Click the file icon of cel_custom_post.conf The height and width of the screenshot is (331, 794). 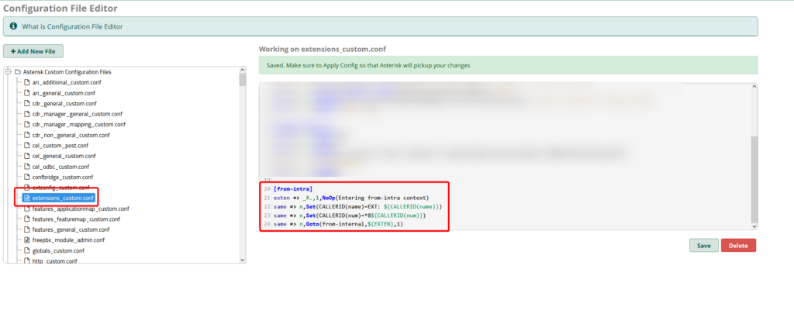click(27, 146)
